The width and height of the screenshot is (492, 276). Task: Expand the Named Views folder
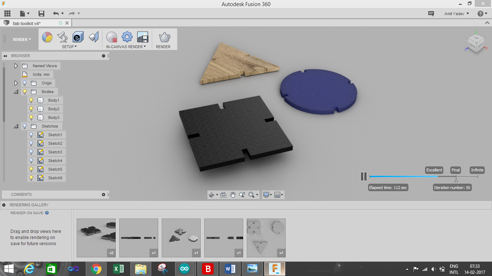coord(16,66)
